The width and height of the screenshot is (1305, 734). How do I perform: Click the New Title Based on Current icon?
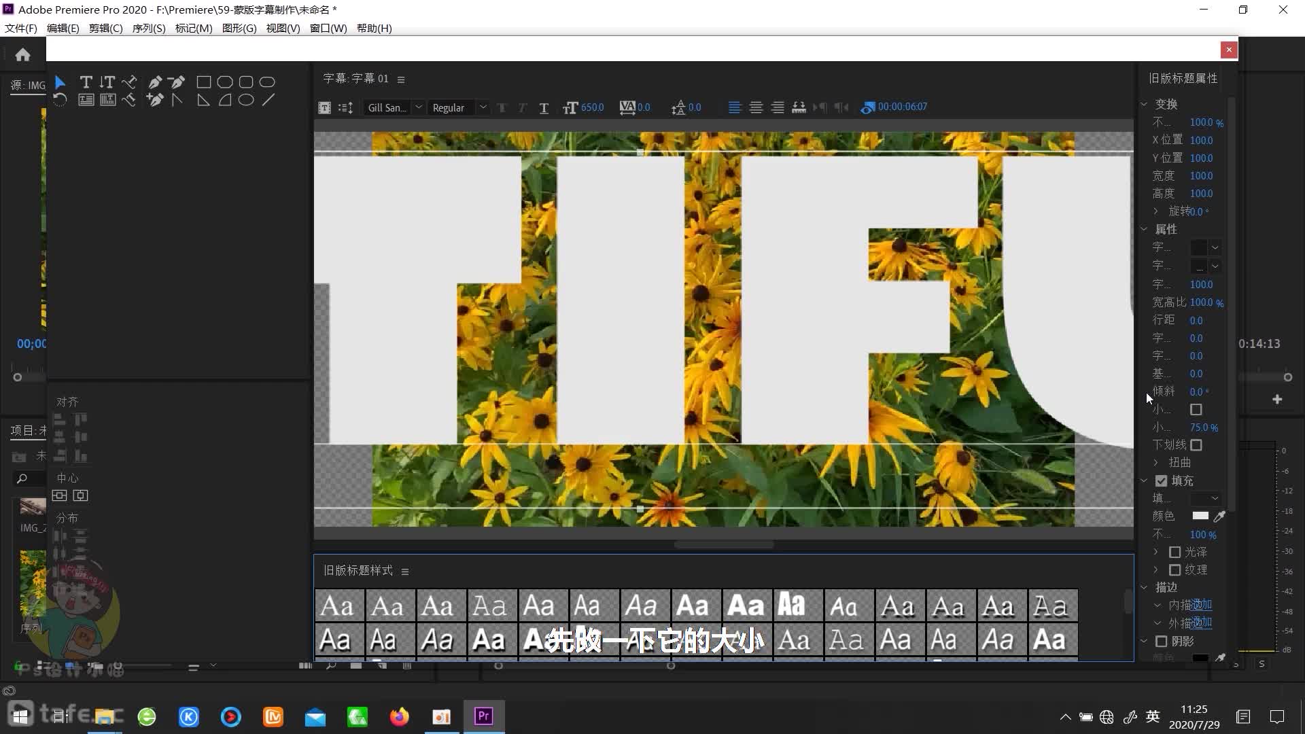click(325, 107)
